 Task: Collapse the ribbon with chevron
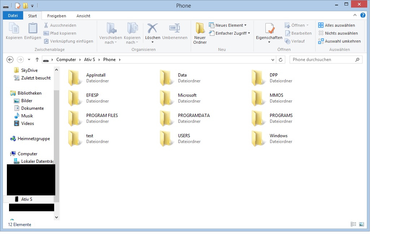coord(355,15)
